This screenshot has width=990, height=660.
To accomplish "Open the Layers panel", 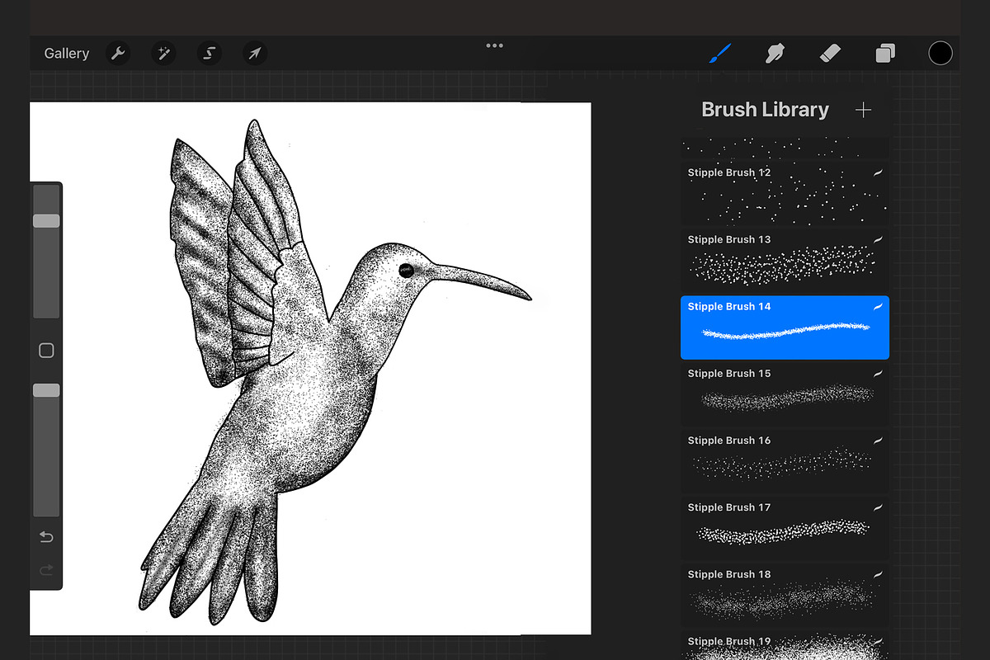I will pyautogui.click(x=885, y=53).
